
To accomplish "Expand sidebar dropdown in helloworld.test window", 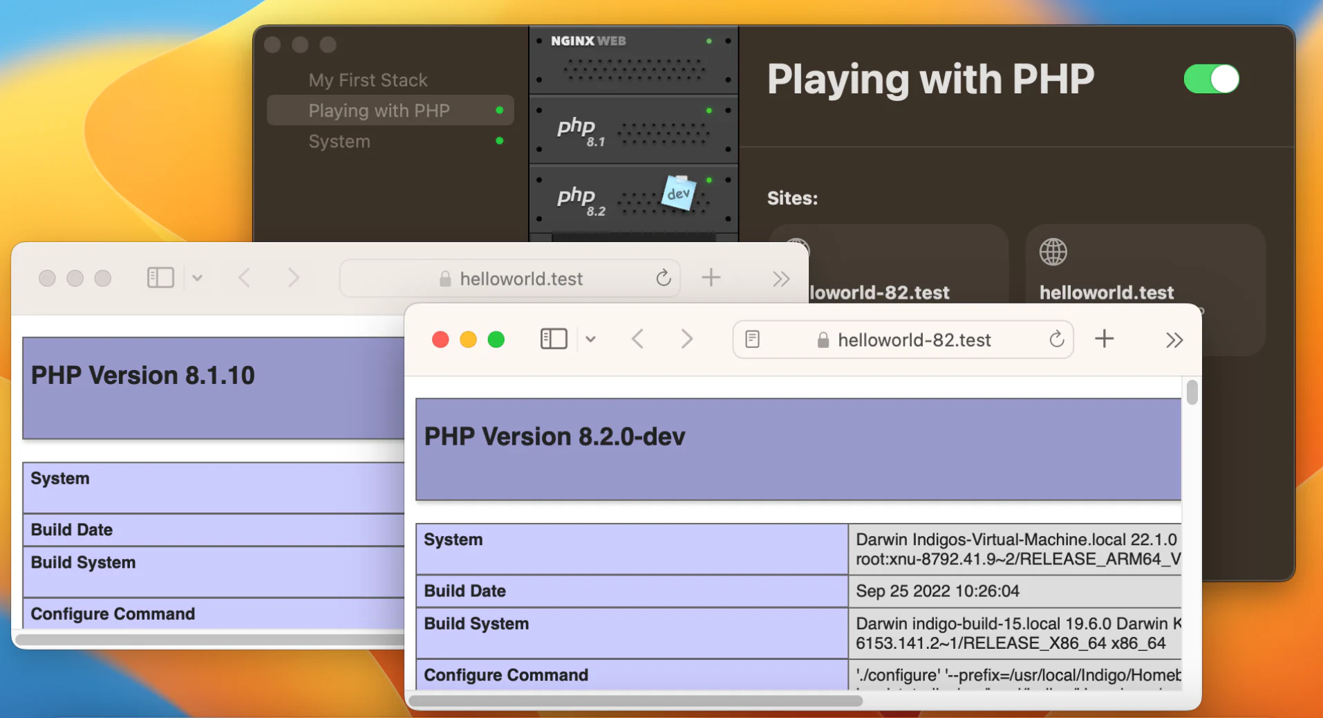I will pyautogui.click(x=198, y=278).
